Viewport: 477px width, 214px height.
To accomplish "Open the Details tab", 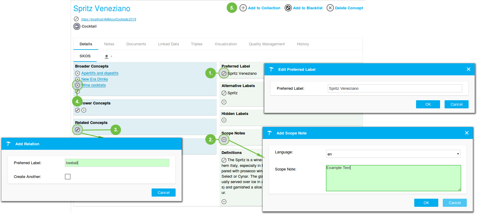I will pos(86,44).
